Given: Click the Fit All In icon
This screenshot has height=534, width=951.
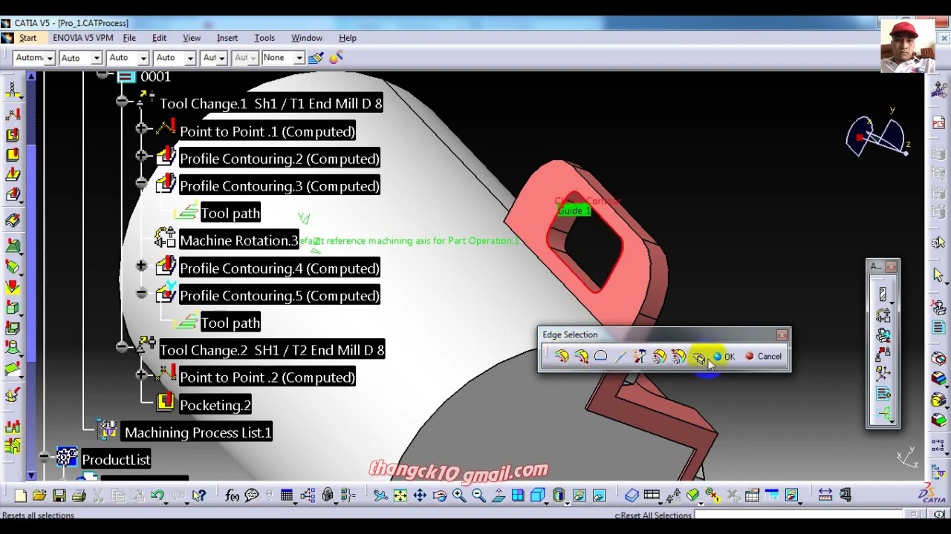Looking at the screenshot, I should pos(400,495).
